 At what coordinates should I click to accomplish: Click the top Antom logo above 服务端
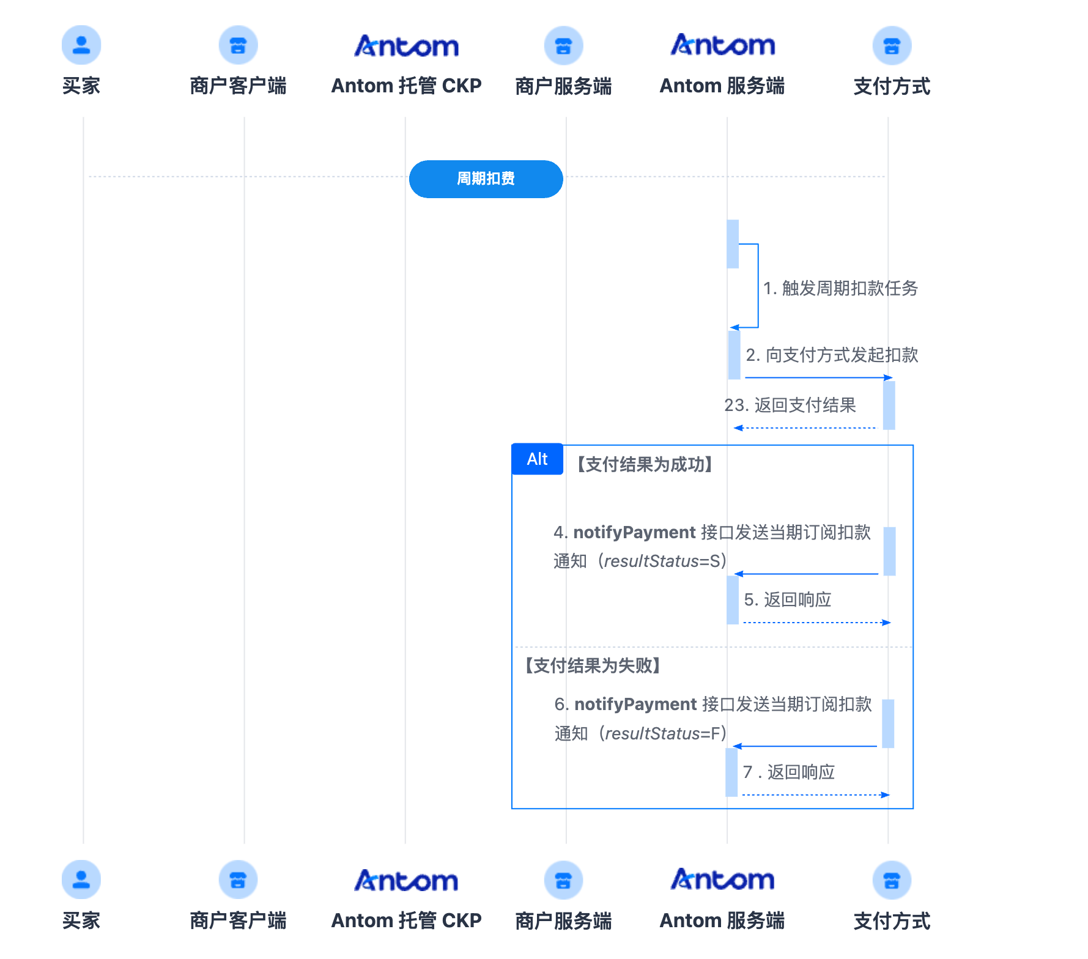[x=723, y=44]
